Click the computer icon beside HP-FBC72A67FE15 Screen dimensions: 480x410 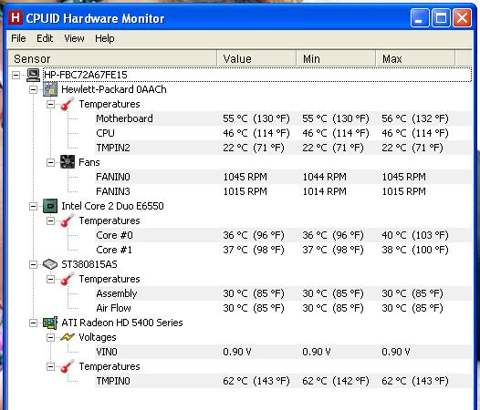point(33,75)
